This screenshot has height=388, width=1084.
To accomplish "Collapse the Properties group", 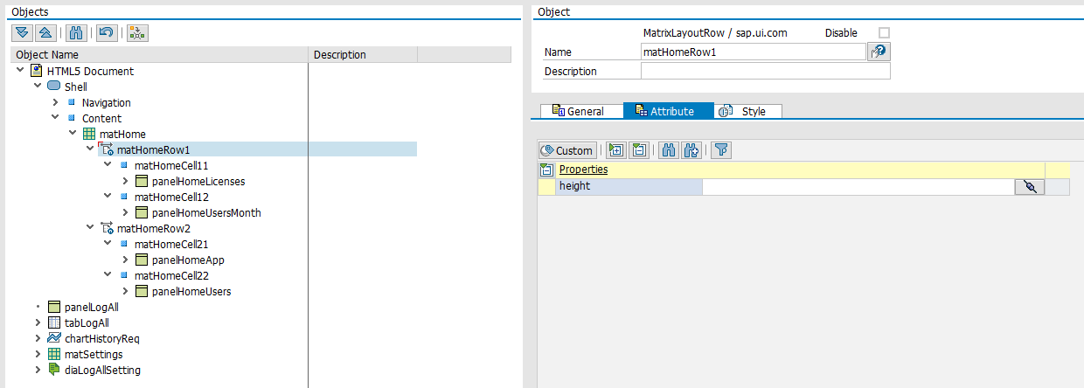I will click(546, 170).
